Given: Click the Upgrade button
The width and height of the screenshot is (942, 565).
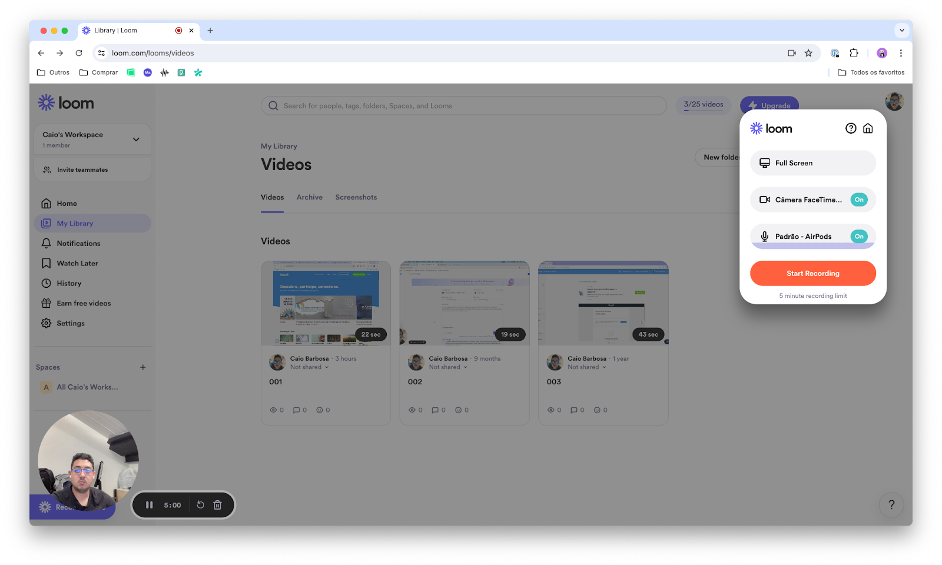Looking at the screenshot, I should pyautogui.click(x=769, y=105).
